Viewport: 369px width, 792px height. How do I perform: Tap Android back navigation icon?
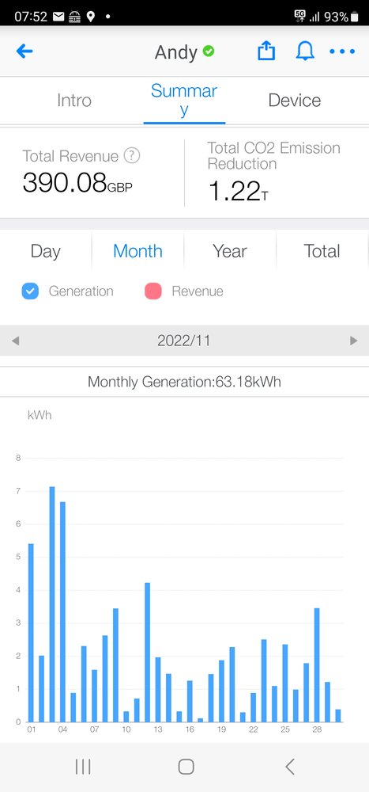point(289,767)
